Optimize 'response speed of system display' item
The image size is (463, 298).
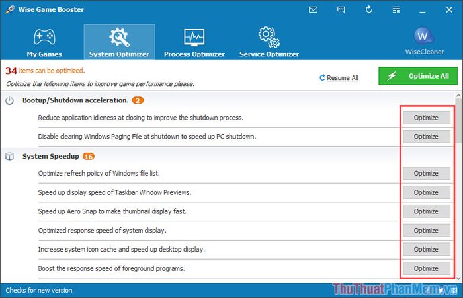point(427,231)
